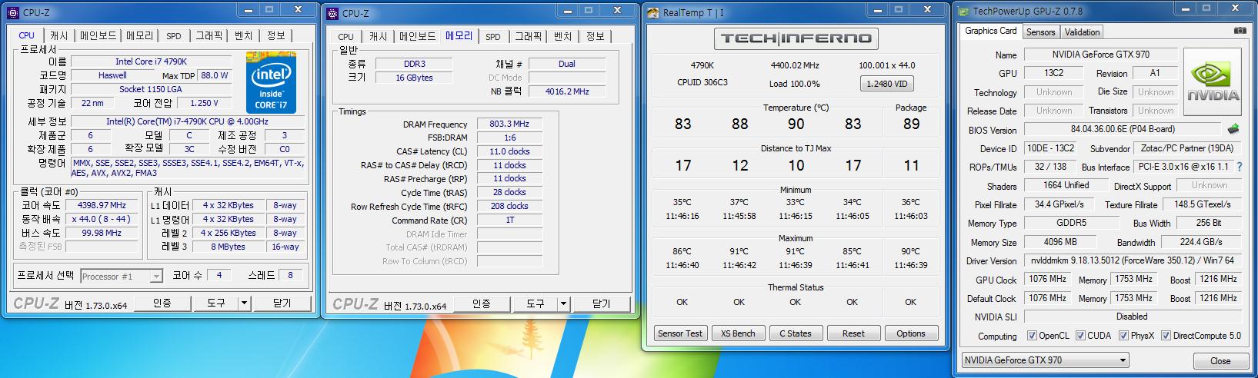The image size is (1258, 378).
Task: Click 인증 button in CPU-Z memory window
Action: 482,303
